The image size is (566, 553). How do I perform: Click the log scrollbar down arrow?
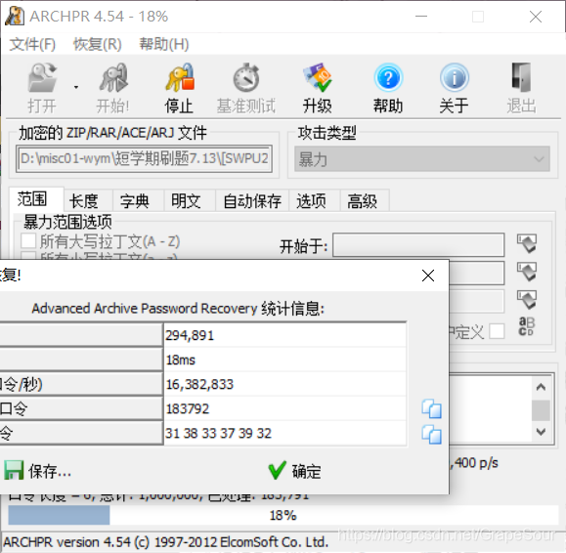tap(541, 432)
